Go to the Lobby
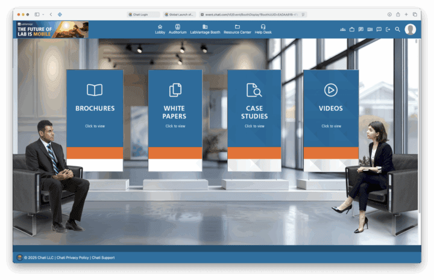This screenshot has width=434, height=280. pos(160,29)
